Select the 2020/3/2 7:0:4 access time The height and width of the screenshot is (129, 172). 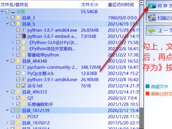[122, 98]
